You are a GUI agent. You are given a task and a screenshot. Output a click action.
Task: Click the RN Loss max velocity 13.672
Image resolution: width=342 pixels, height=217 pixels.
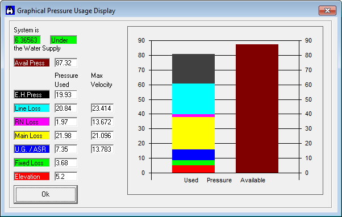pos(102,122)
